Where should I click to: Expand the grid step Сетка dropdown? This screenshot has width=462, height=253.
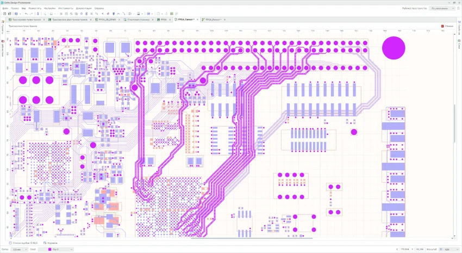pos(20,249)
